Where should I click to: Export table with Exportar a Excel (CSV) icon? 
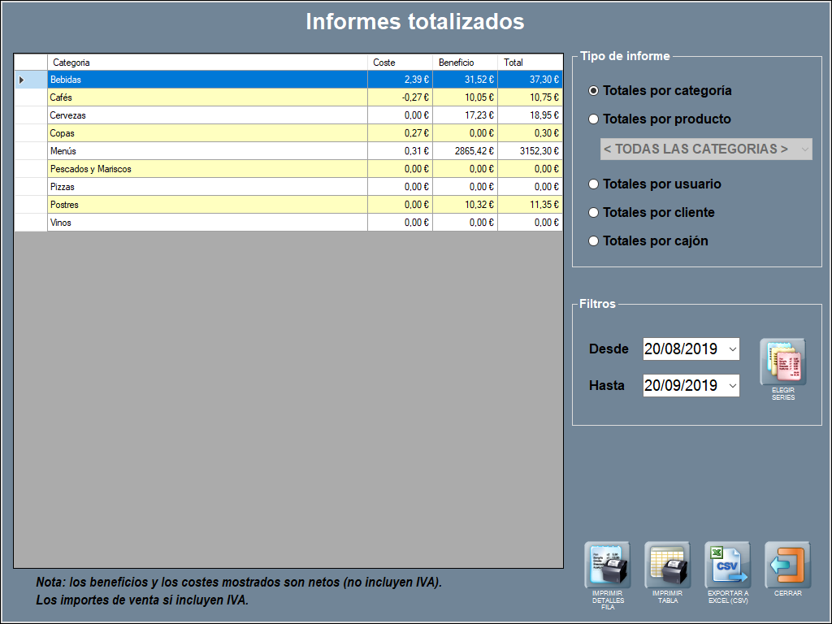click(x=727, y=565)
